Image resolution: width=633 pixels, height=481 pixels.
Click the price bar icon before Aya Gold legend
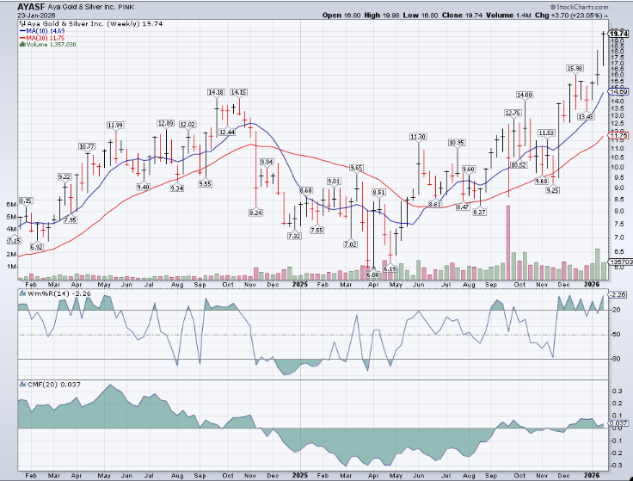pos(21,25)
